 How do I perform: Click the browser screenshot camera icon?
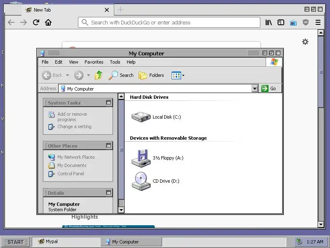coord(293,23)
